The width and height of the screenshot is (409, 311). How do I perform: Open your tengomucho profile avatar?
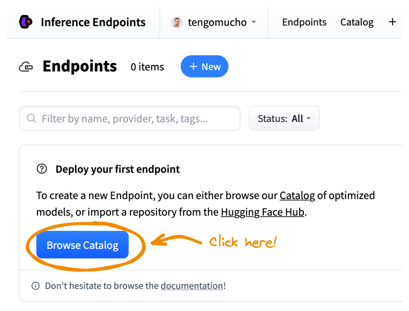point(177,22)
